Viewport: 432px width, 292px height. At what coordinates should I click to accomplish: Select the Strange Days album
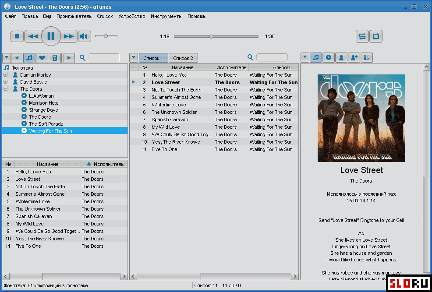click(x=43, y=110)
